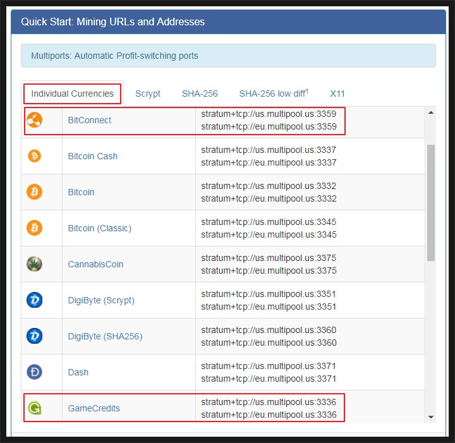Click the Bitcoin (Classic) coin icon

tap(35, 228)
